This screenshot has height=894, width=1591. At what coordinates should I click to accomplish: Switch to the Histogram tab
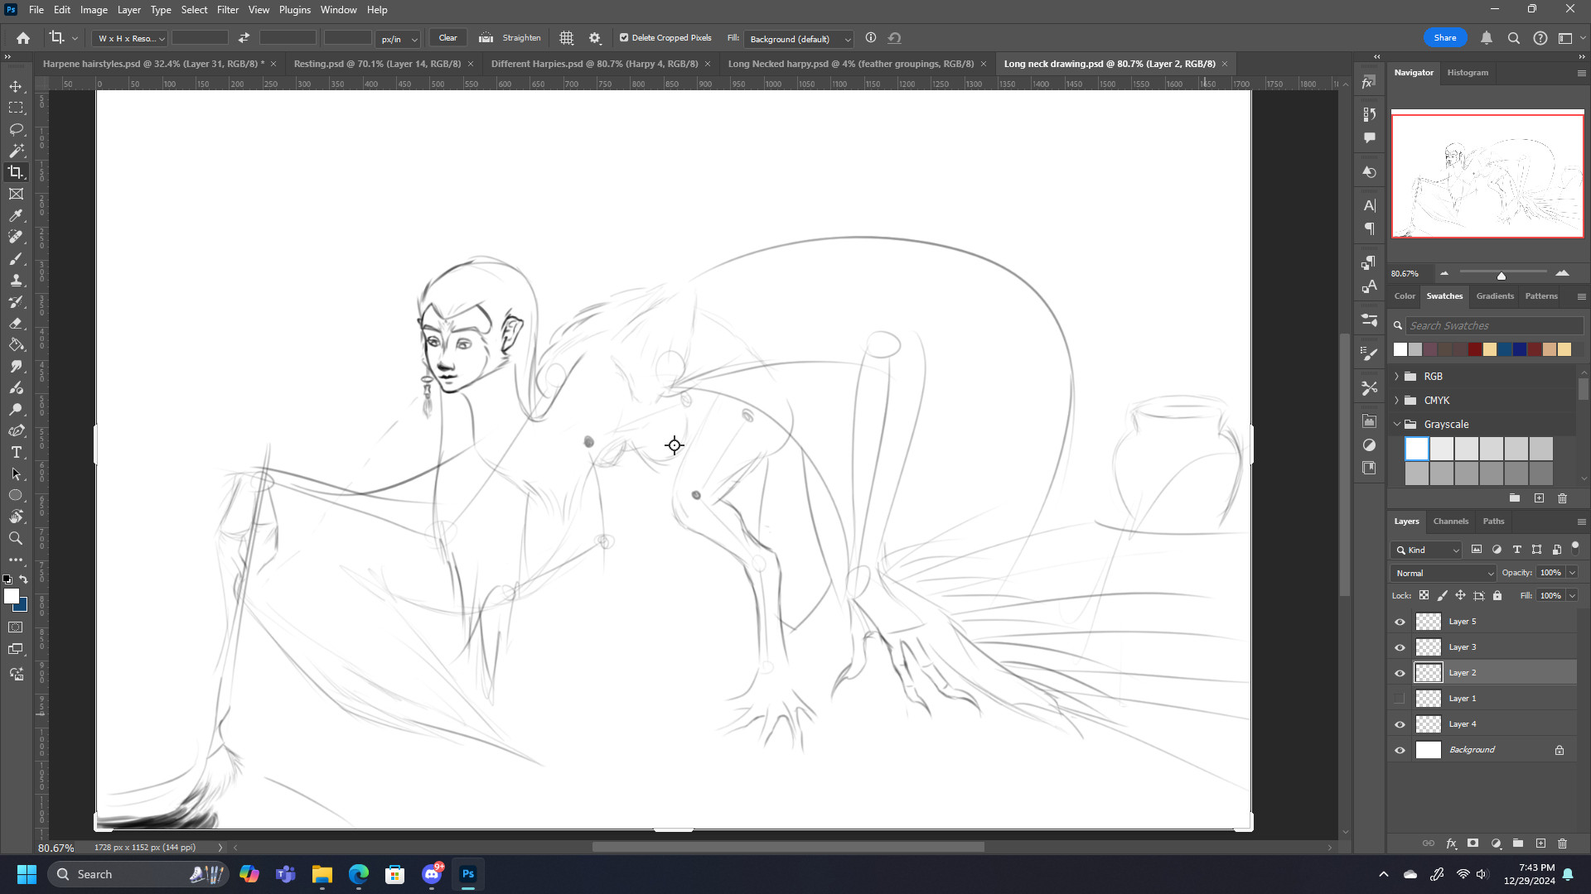point(1468,73)
